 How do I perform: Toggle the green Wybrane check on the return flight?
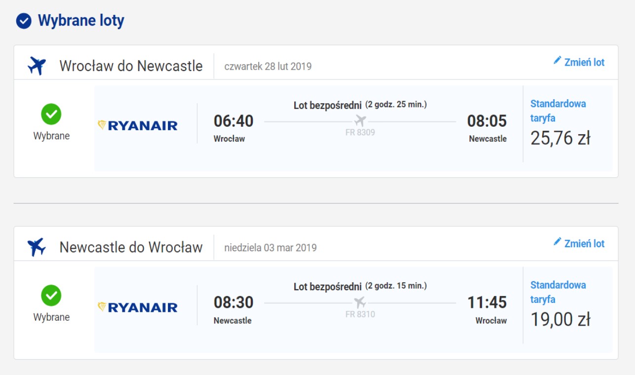coord(51,296)
